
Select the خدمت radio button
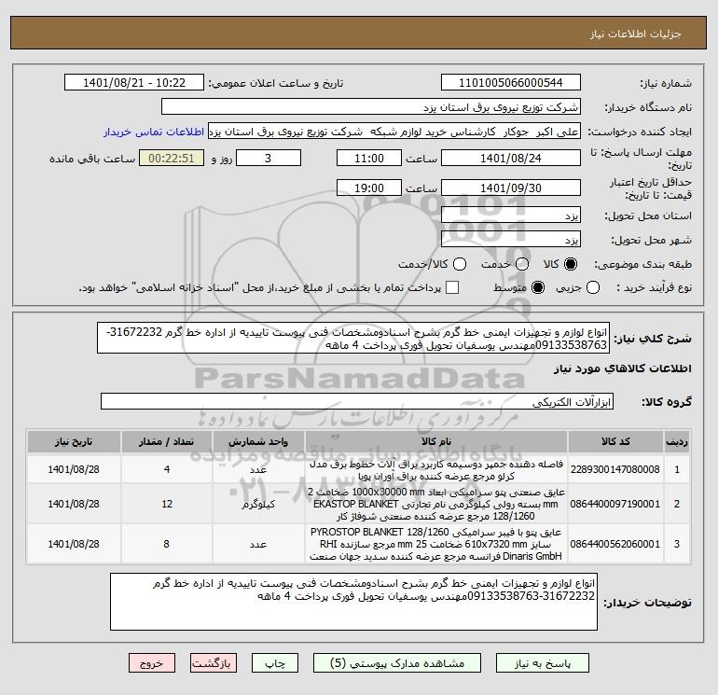522,264
